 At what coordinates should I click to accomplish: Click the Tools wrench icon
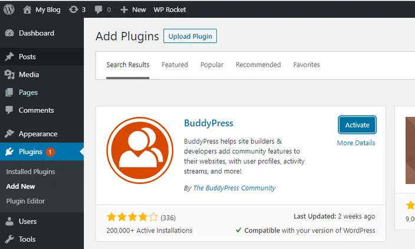coord(9,239)
